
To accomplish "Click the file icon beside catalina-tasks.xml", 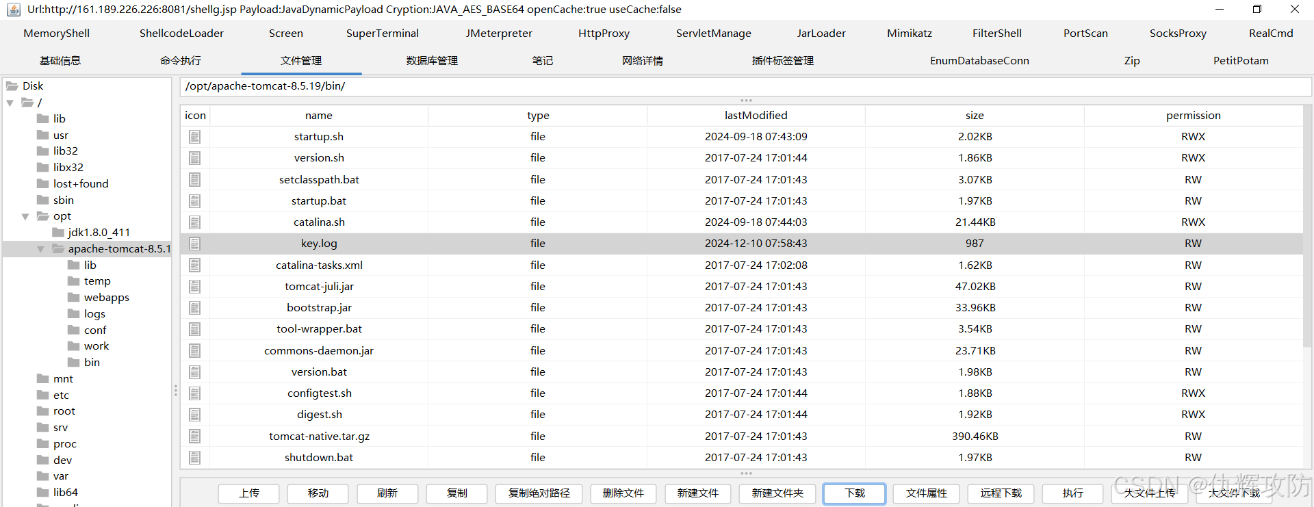I will pos(195,265).
